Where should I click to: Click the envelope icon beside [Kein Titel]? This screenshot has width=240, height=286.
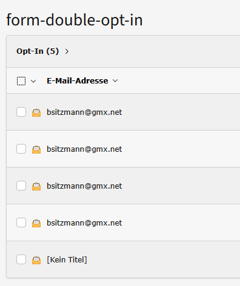tap(36, 260)
